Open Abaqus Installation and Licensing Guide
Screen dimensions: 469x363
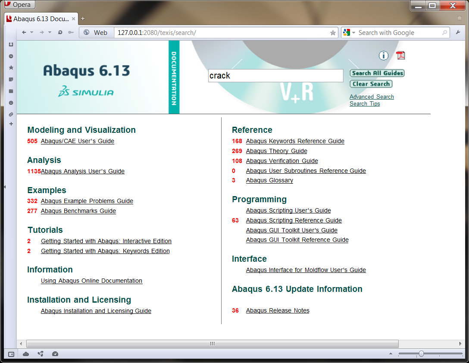[x=96, y=311]
